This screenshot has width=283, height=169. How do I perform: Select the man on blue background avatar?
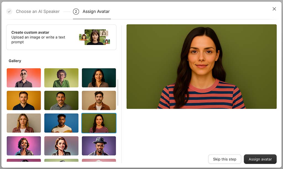(61, 123)
